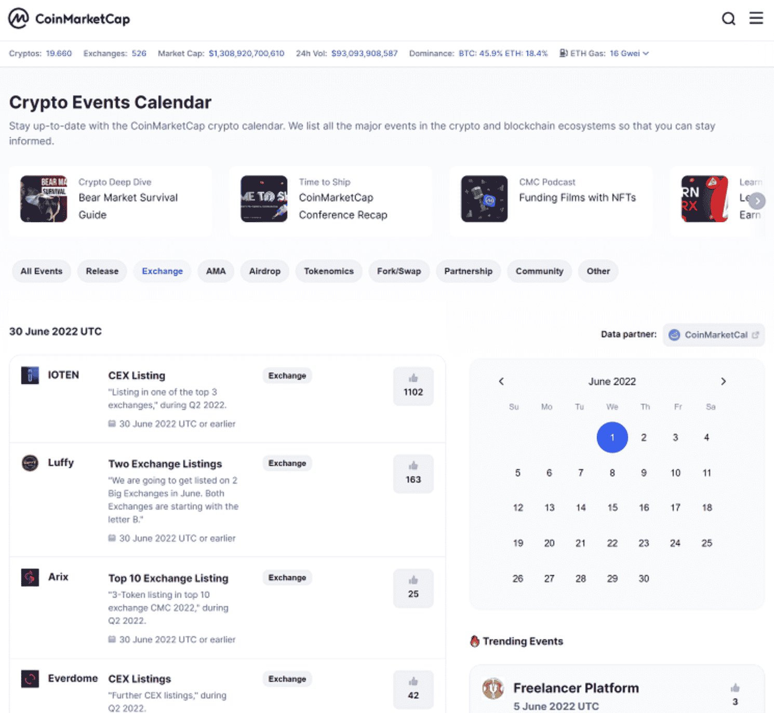Open Bear Market Survival Guide thumbnail
The image size is (774, 713).
point(44,199)
